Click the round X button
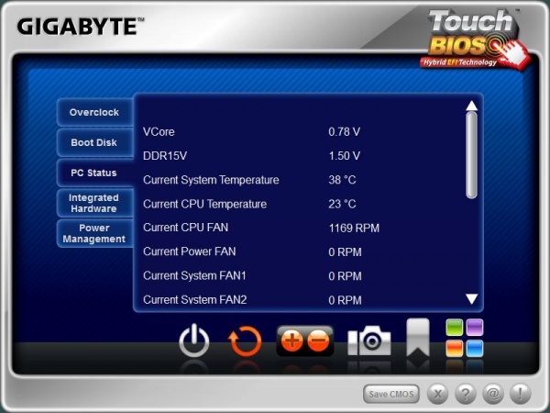Viewport: 550px width, 413px height. [x=437, y=394]
